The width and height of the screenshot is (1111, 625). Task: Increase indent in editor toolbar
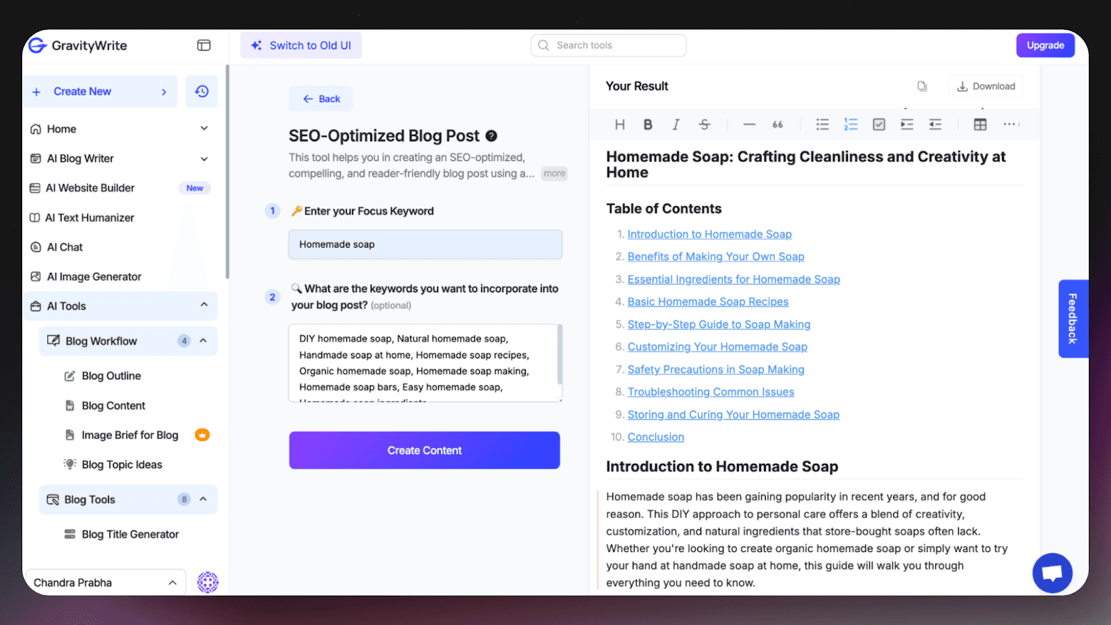click(907, 124)
